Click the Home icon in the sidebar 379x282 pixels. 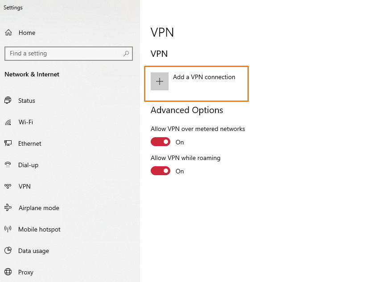point(8,33)
